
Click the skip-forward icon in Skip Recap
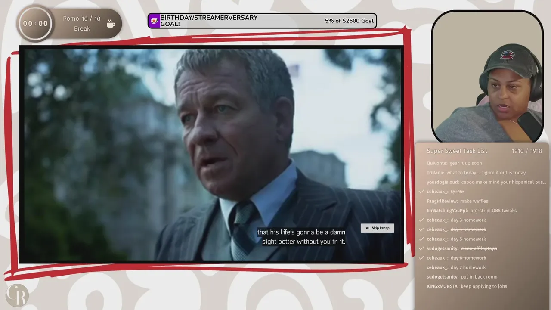[x=367, y=228]
